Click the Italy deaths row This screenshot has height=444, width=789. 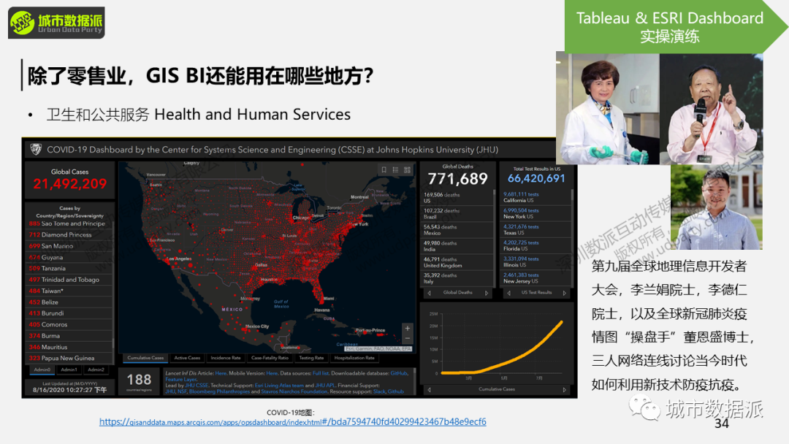[x=457, y=278]
